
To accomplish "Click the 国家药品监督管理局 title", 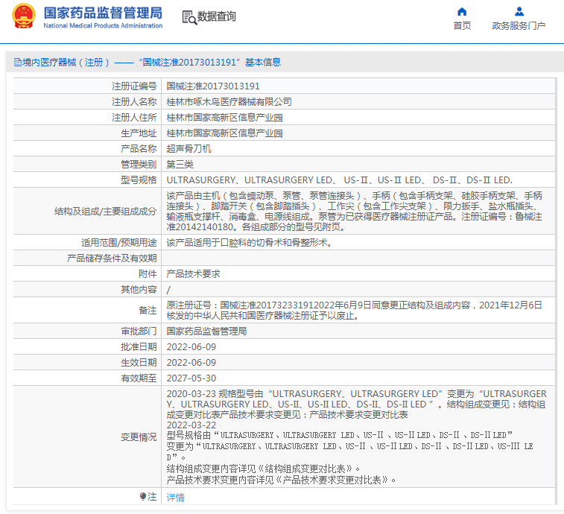I will (103, 13).
